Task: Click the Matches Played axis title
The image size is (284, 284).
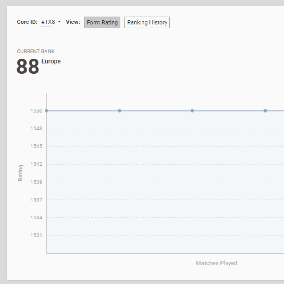Action: [217, 263]
